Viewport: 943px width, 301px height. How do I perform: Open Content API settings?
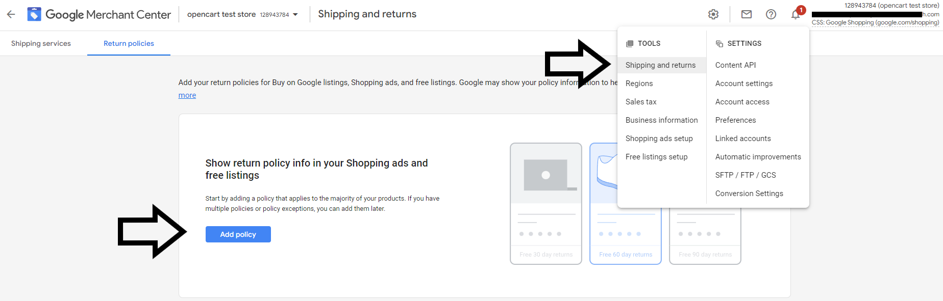point(735,65)
